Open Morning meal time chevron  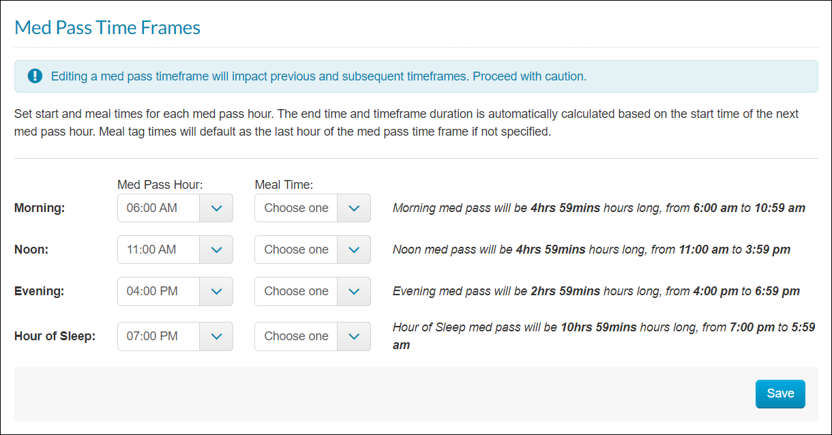354,208
